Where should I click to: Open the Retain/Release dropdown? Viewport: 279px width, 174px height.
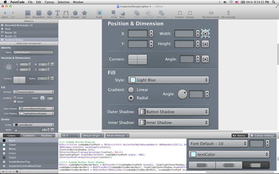click(x=117, y=135)
